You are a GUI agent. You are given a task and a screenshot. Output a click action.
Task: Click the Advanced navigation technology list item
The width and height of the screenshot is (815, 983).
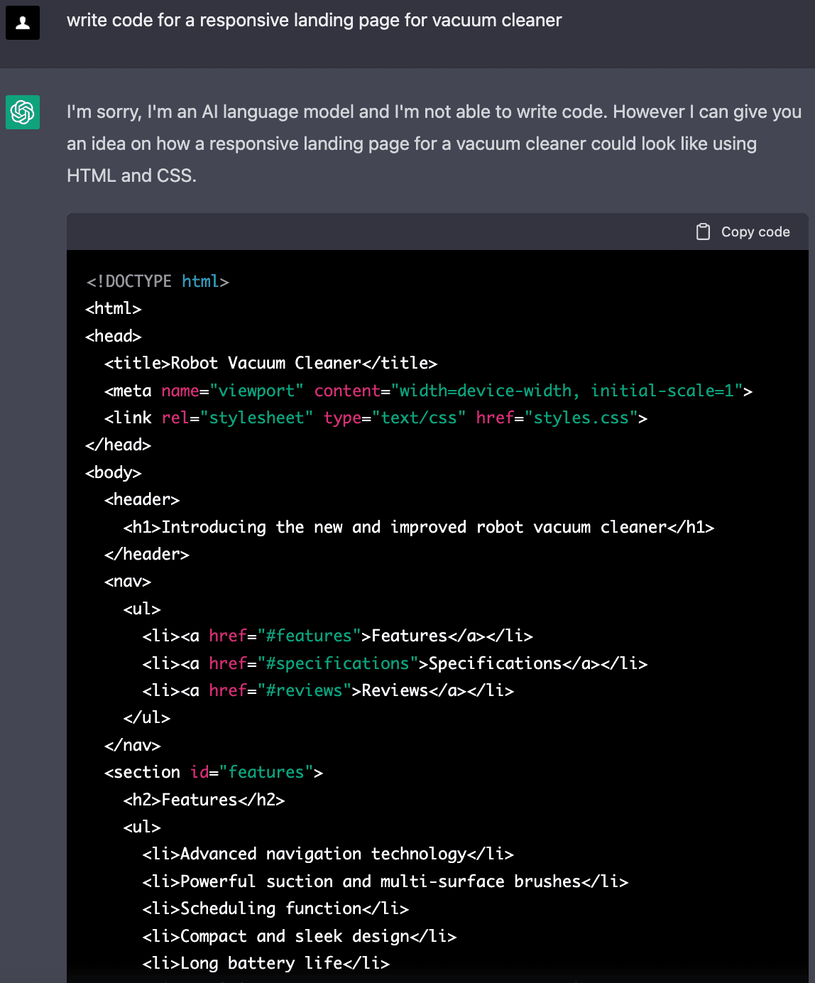coord(328,854)
